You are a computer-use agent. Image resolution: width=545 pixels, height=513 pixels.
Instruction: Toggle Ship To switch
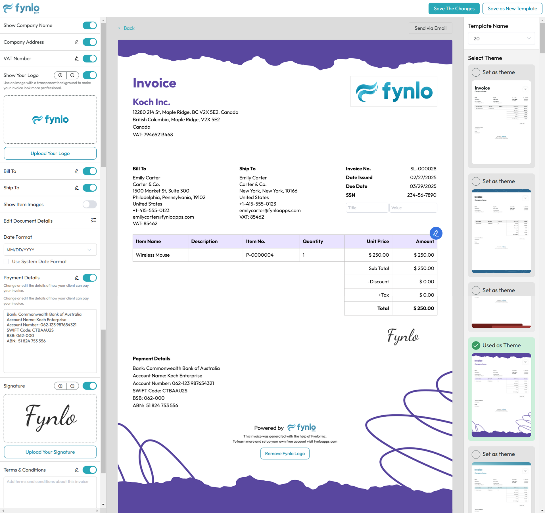click(90, 188)
